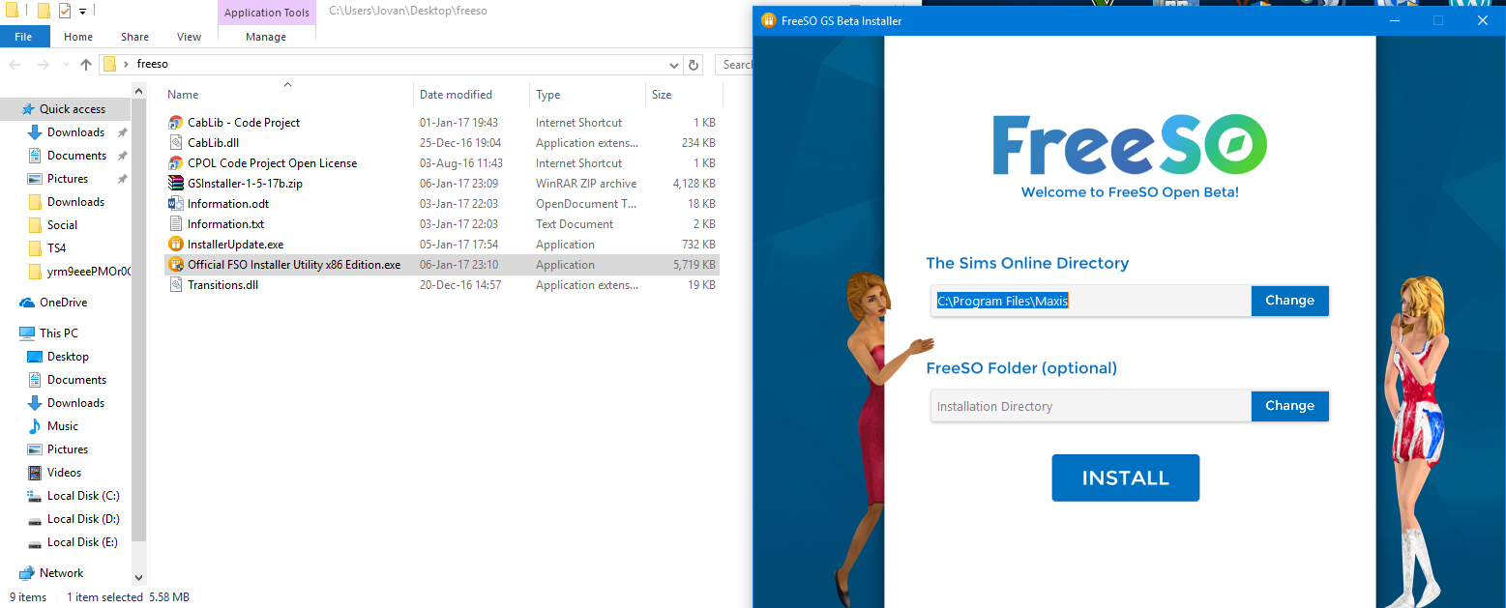Refresh the freeso folder view
Viewport: 1506px width, 608px height.
point(693,65)
